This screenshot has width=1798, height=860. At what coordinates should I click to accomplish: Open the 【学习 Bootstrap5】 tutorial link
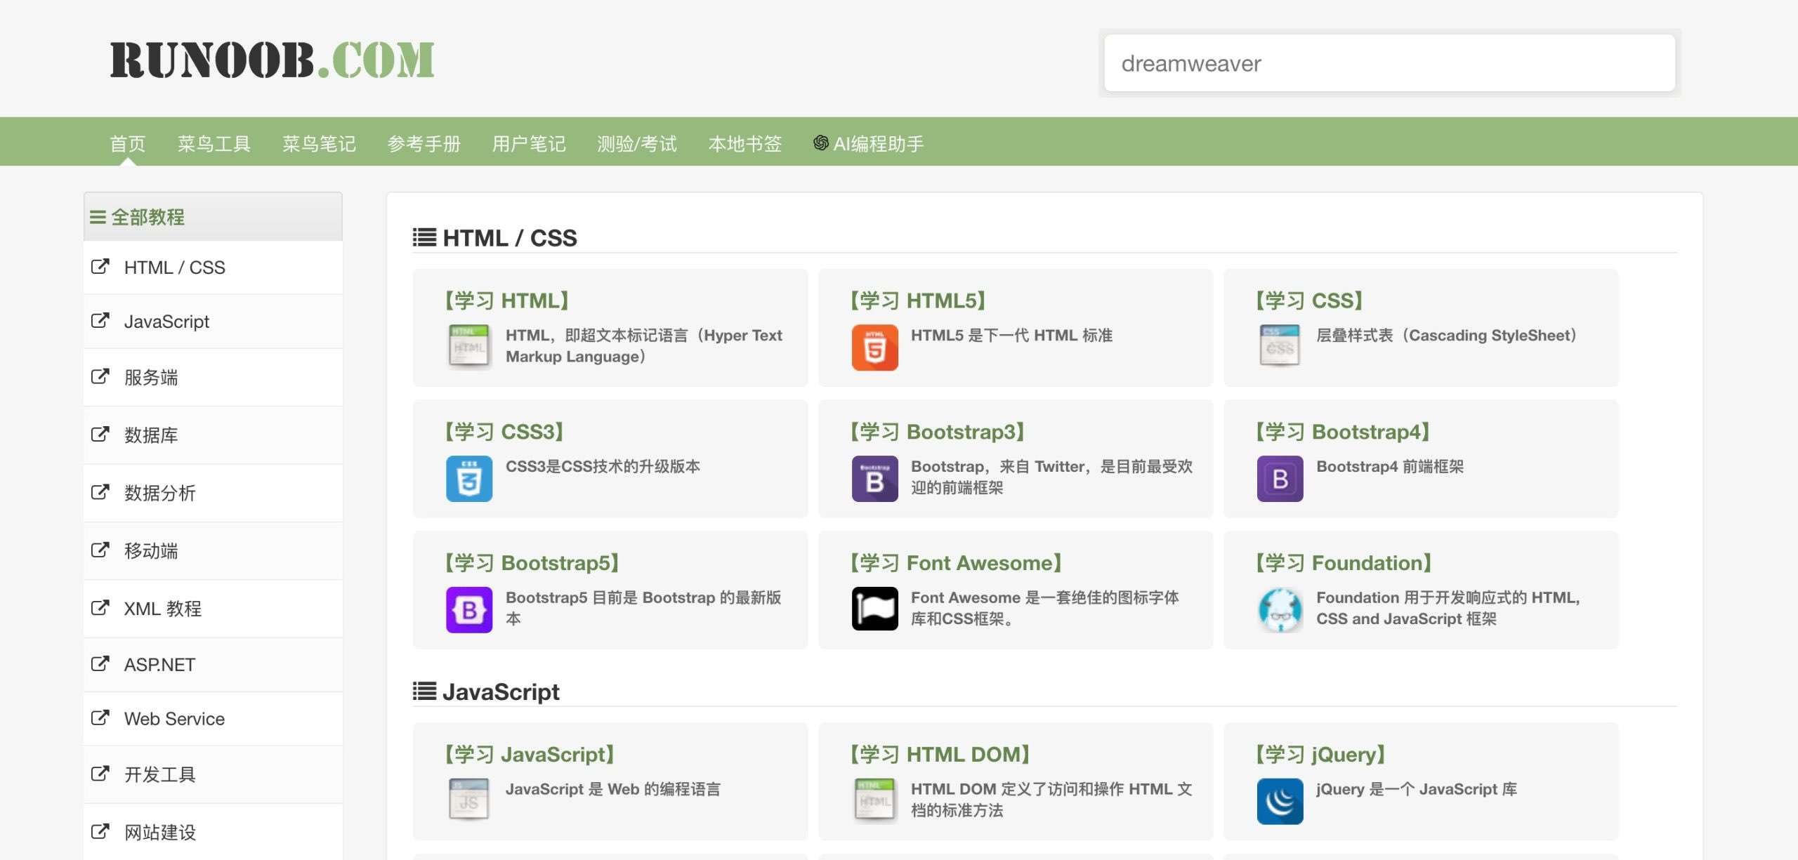click(x=532, y=563)
